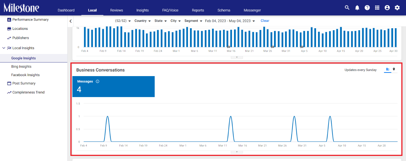The image size is (406, 161).
Task: Open Completeness Trend in sidebar
Action: coord(28,92)
